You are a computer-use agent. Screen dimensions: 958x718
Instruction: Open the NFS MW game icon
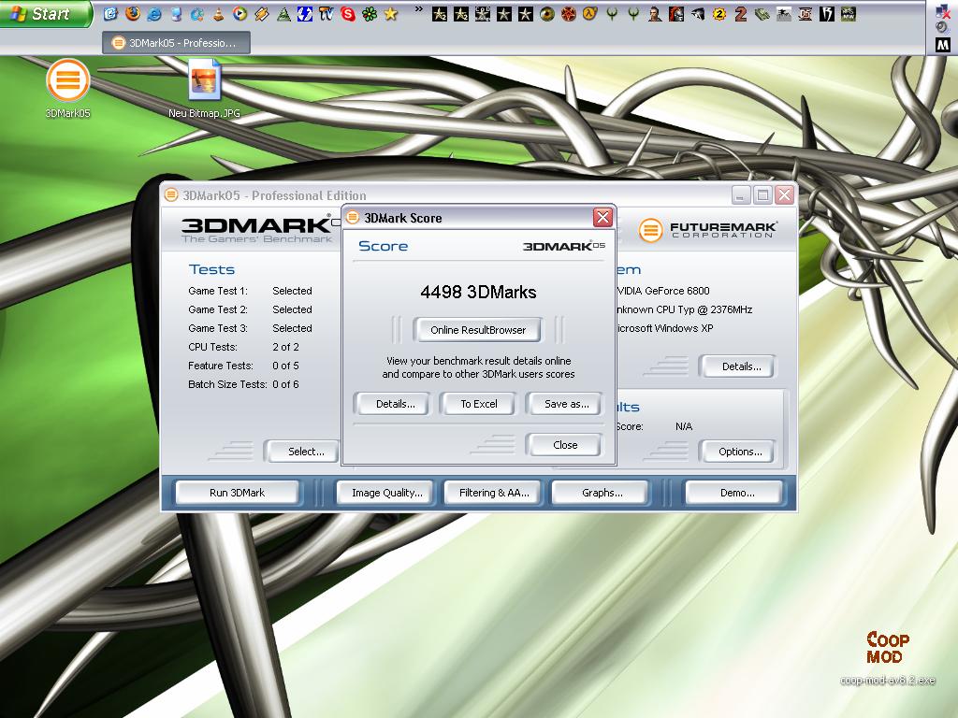pyautogui.click(x=848, y=13)
